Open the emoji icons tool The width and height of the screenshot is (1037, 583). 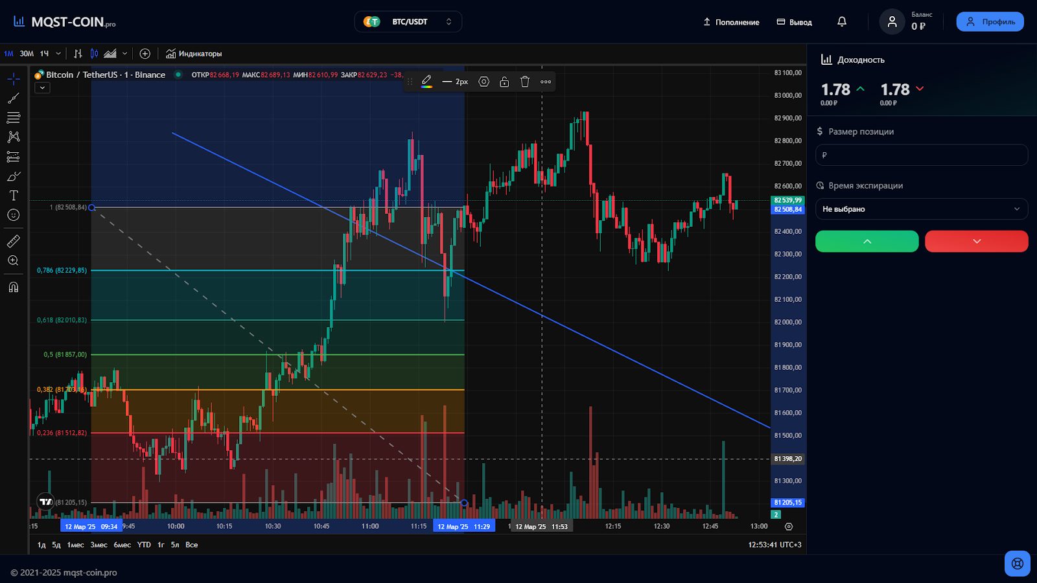point(14,215)
